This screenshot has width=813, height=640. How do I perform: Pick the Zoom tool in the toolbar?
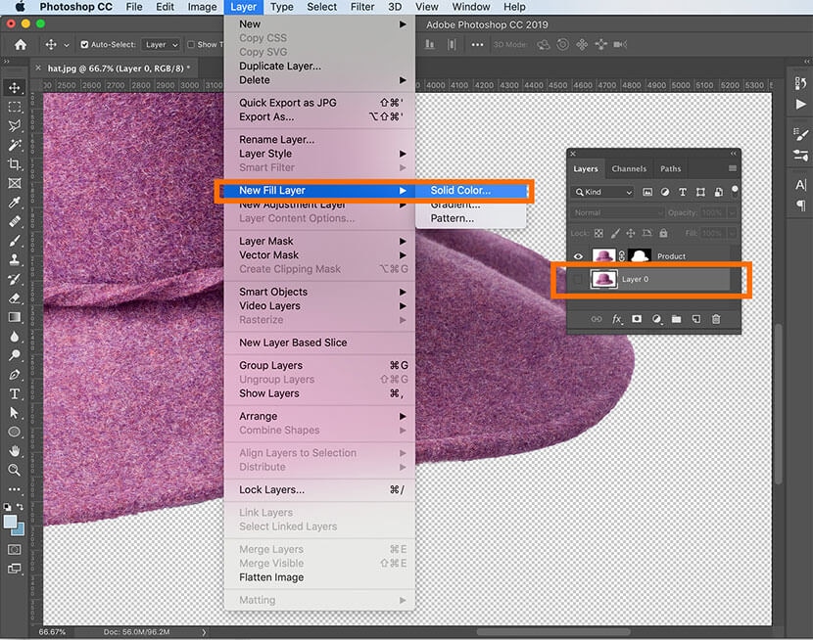coord(15,470)
